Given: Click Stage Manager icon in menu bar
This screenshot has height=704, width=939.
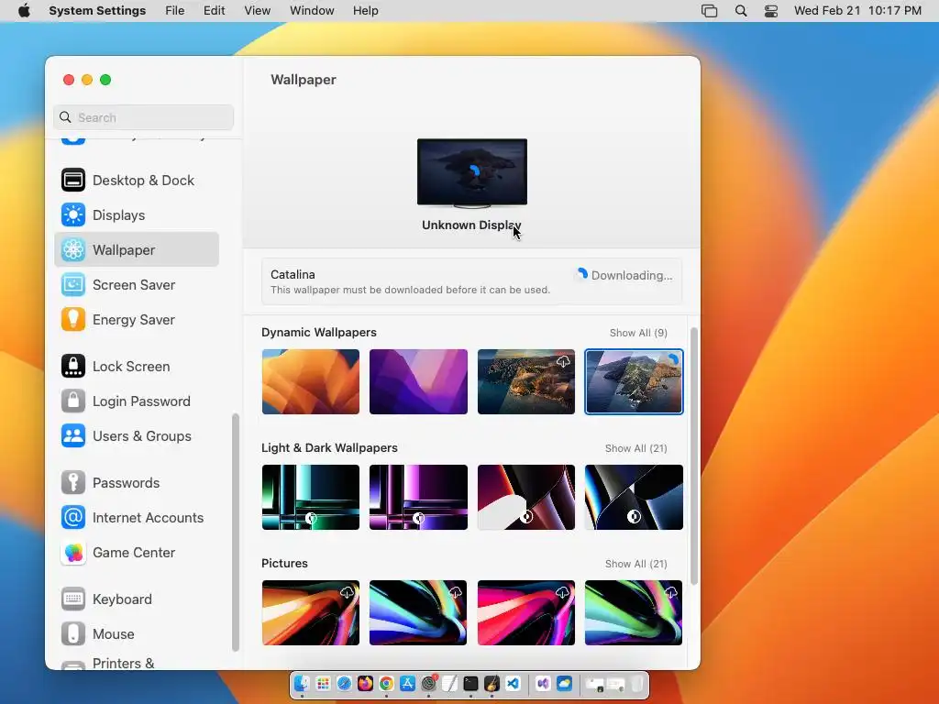Looking at the screenshot, I should pos(709,11).
